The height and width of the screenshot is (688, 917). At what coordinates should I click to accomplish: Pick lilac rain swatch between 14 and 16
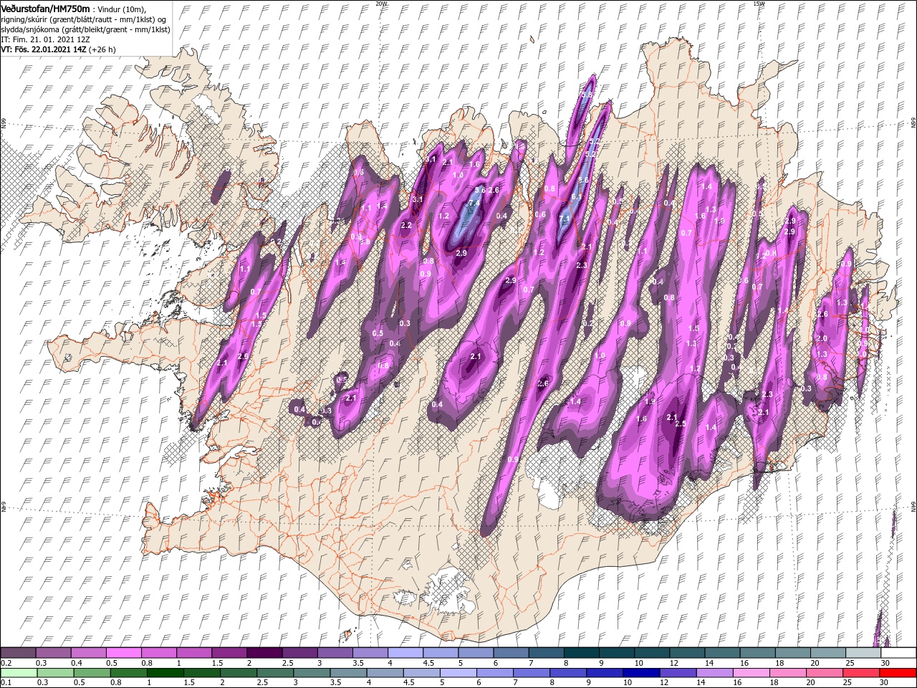click(x=715, y=672)
